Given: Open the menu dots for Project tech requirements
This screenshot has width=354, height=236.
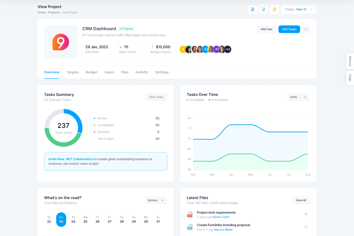Looking at the screenshot, I should click(x=306, y=214).
